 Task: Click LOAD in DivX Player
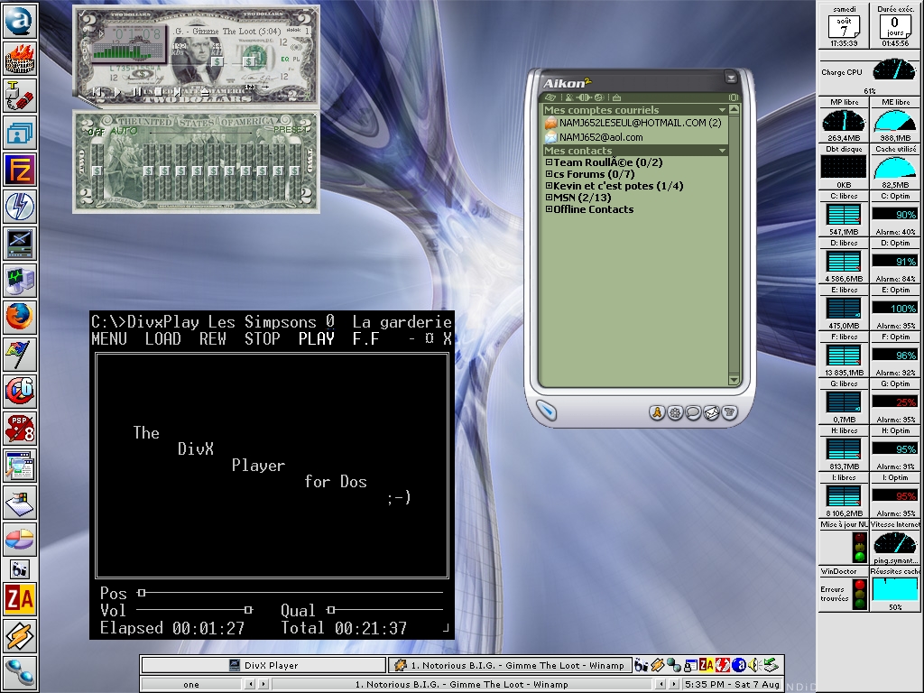[x=162, y=339]
